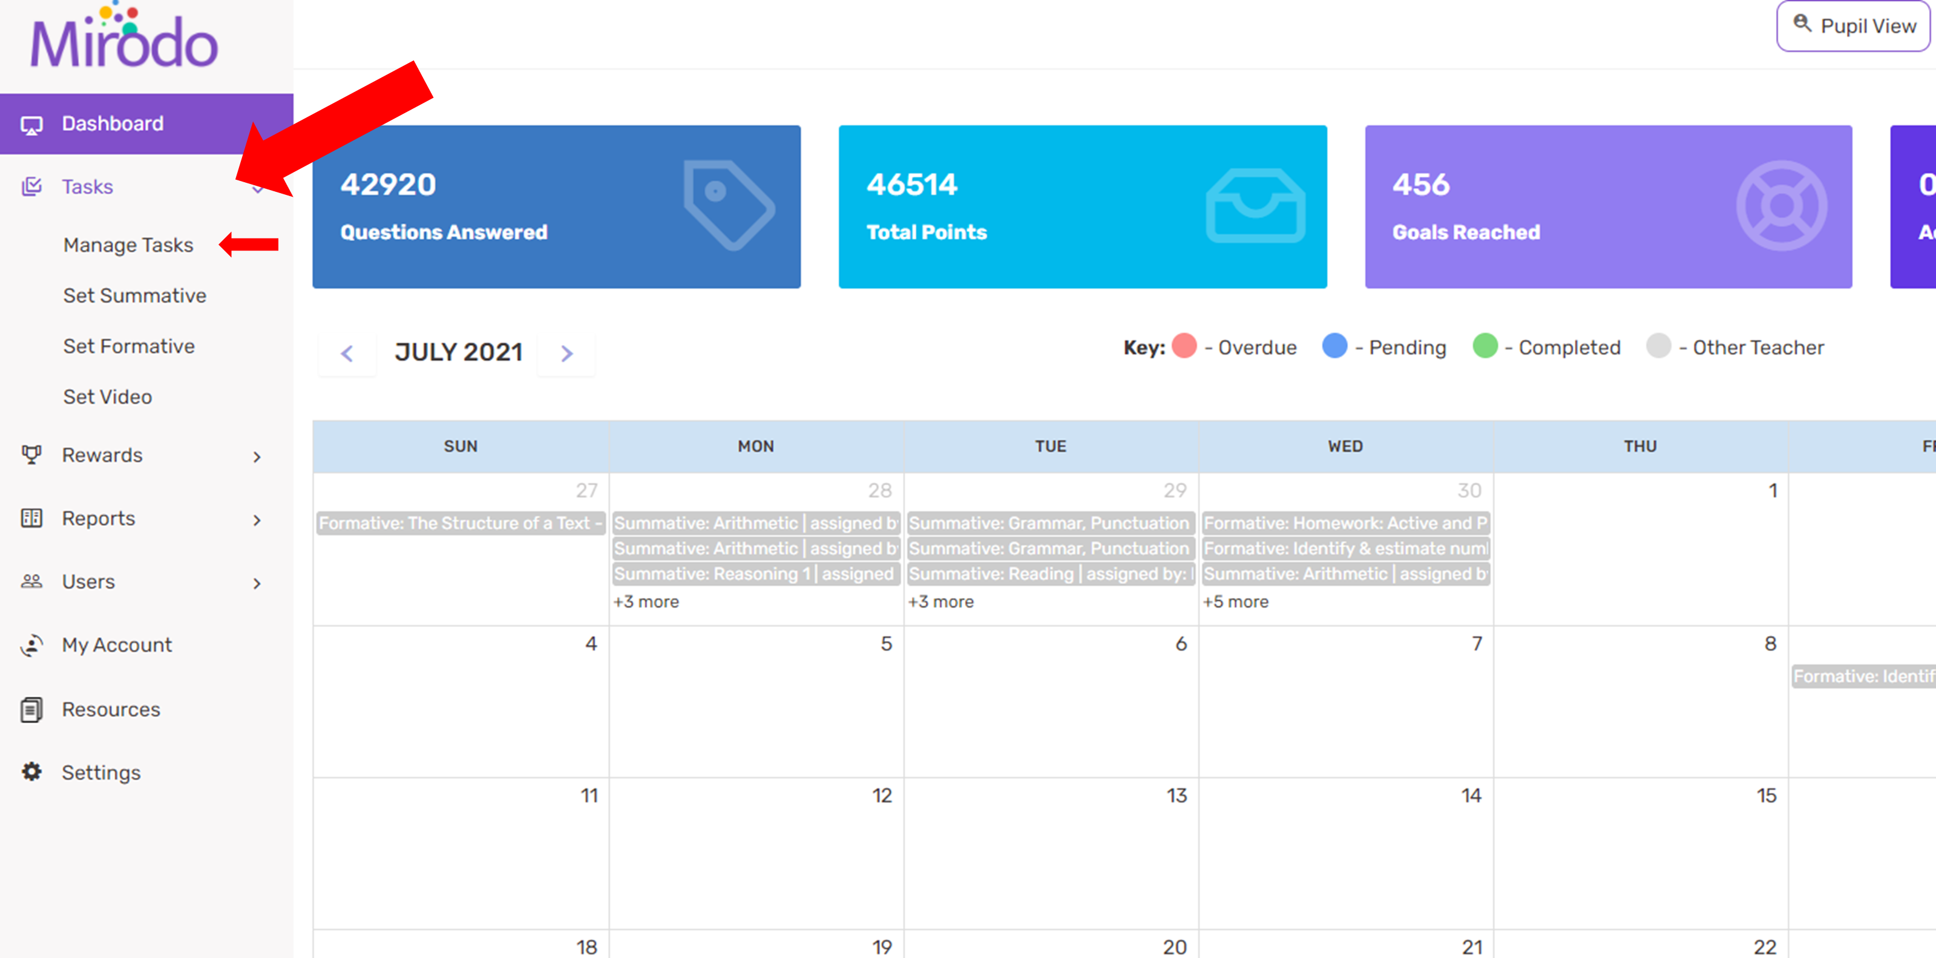Open 'Summative: Arithmetic' event on Wednesday 30

point(1346,574)
